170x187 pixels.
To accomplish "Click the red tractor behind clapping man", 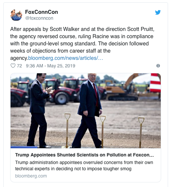I will pos(60,91).
